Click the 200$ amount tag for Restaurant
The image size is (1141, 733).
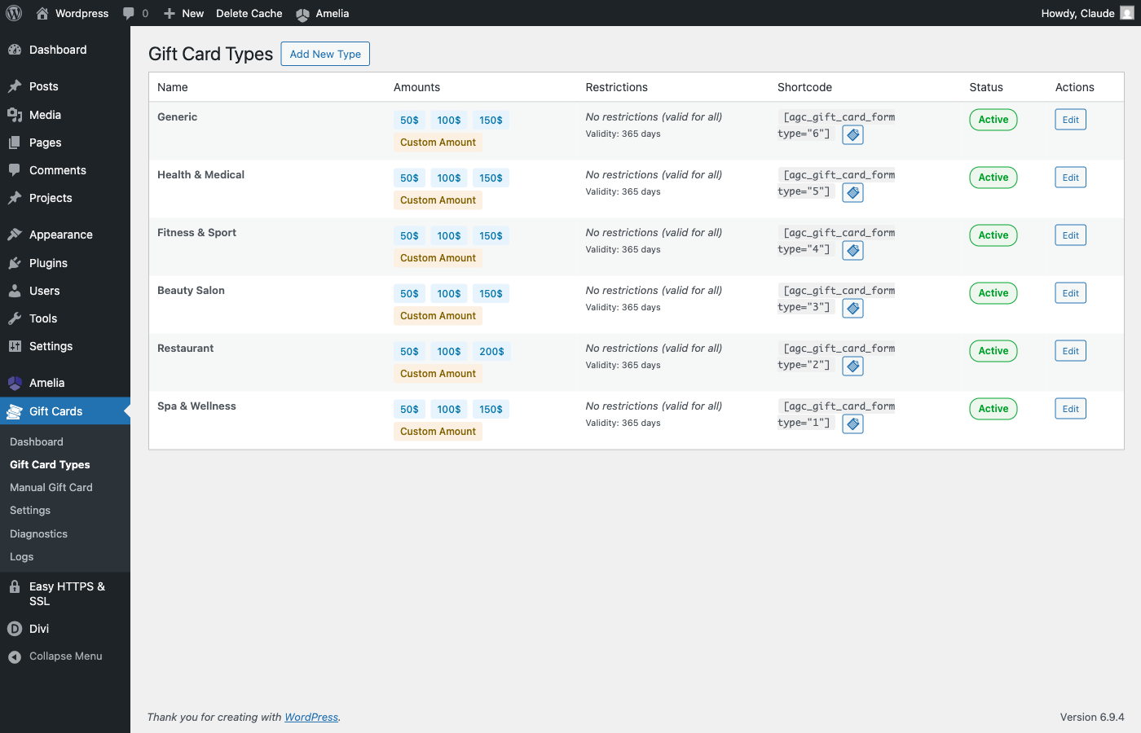(x=491, y=352)
